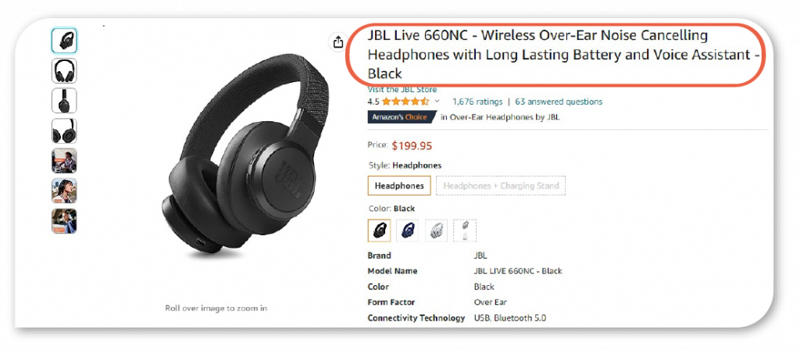Show the side-profile headphone thumbnail
The height and width of the screenshot is (358, 800).
64,101
